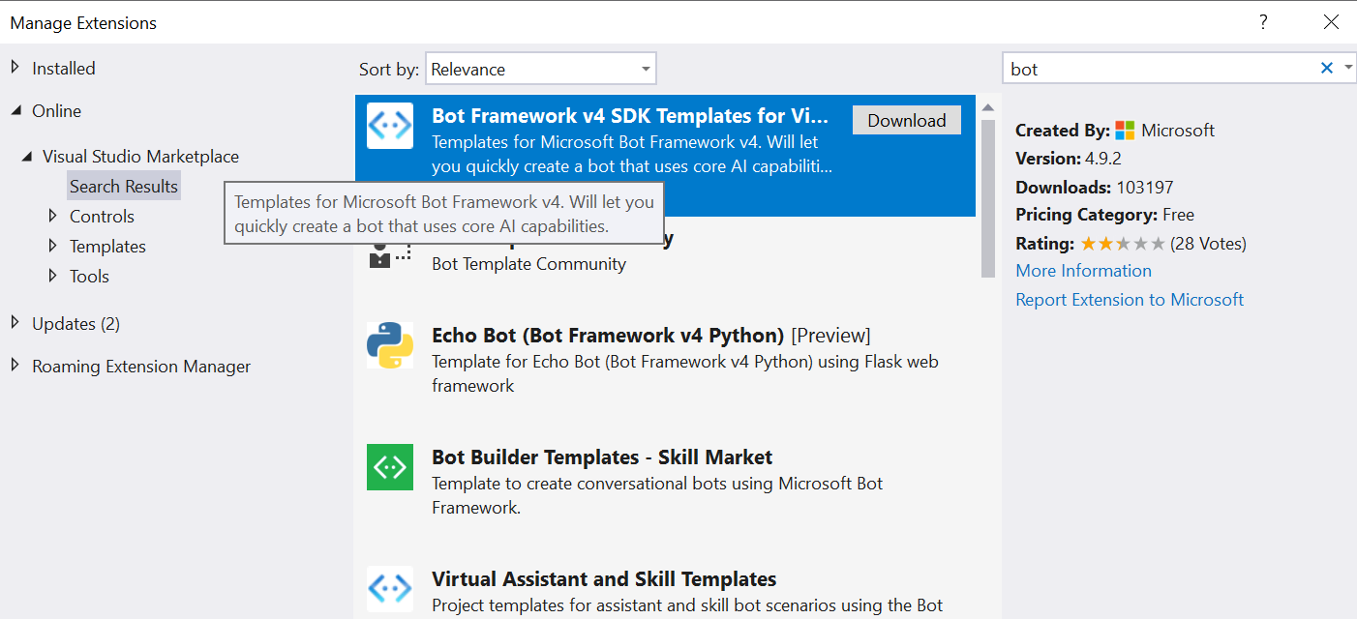Click the Help question mark icon
Viewport: 1357px width, 619px height.
click(1263, 21)
